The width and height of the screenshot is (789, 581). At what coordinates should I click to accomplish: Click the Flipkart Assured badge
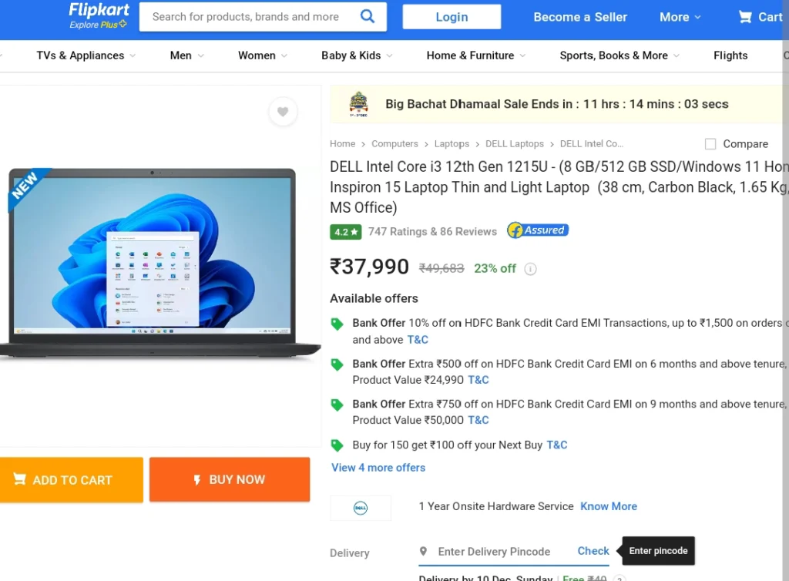537,230
